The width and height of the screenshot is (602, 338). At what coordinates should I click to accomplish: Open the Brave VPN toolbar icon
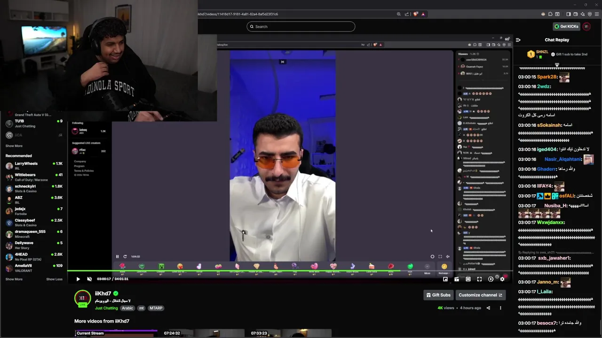pos(590,14)
